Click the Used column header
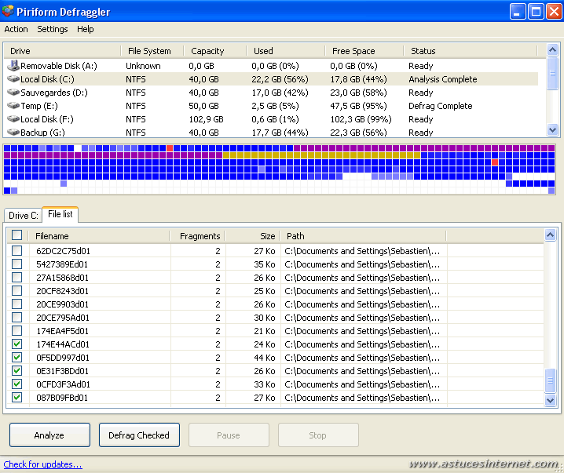Image resolution: width=564 pixels, height=473 pixels. tap(286, 51)
